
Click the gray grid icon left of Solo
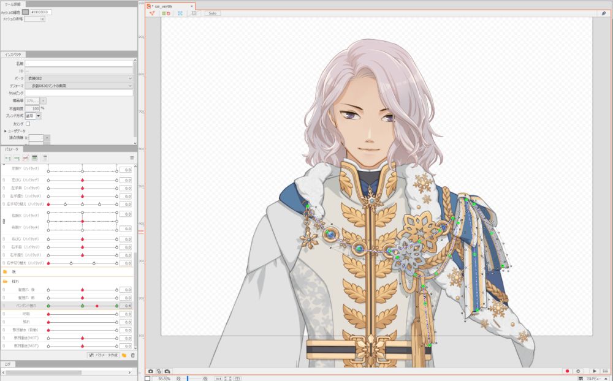194,13
